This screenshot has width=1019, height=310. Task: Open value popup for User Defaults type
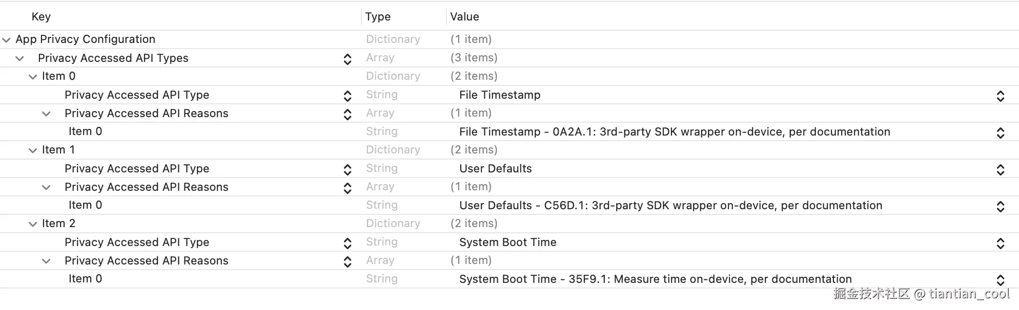pyautogui.click(x=1000, y=169)
